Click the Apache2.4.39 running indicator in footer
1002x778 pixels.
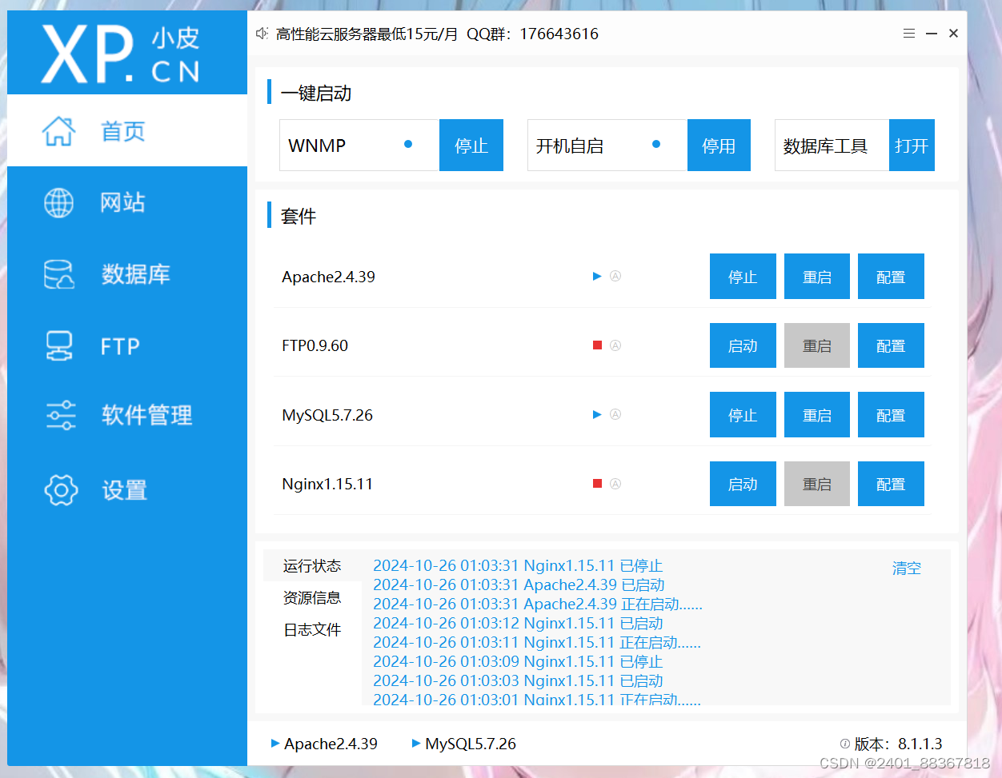[324, 744]
